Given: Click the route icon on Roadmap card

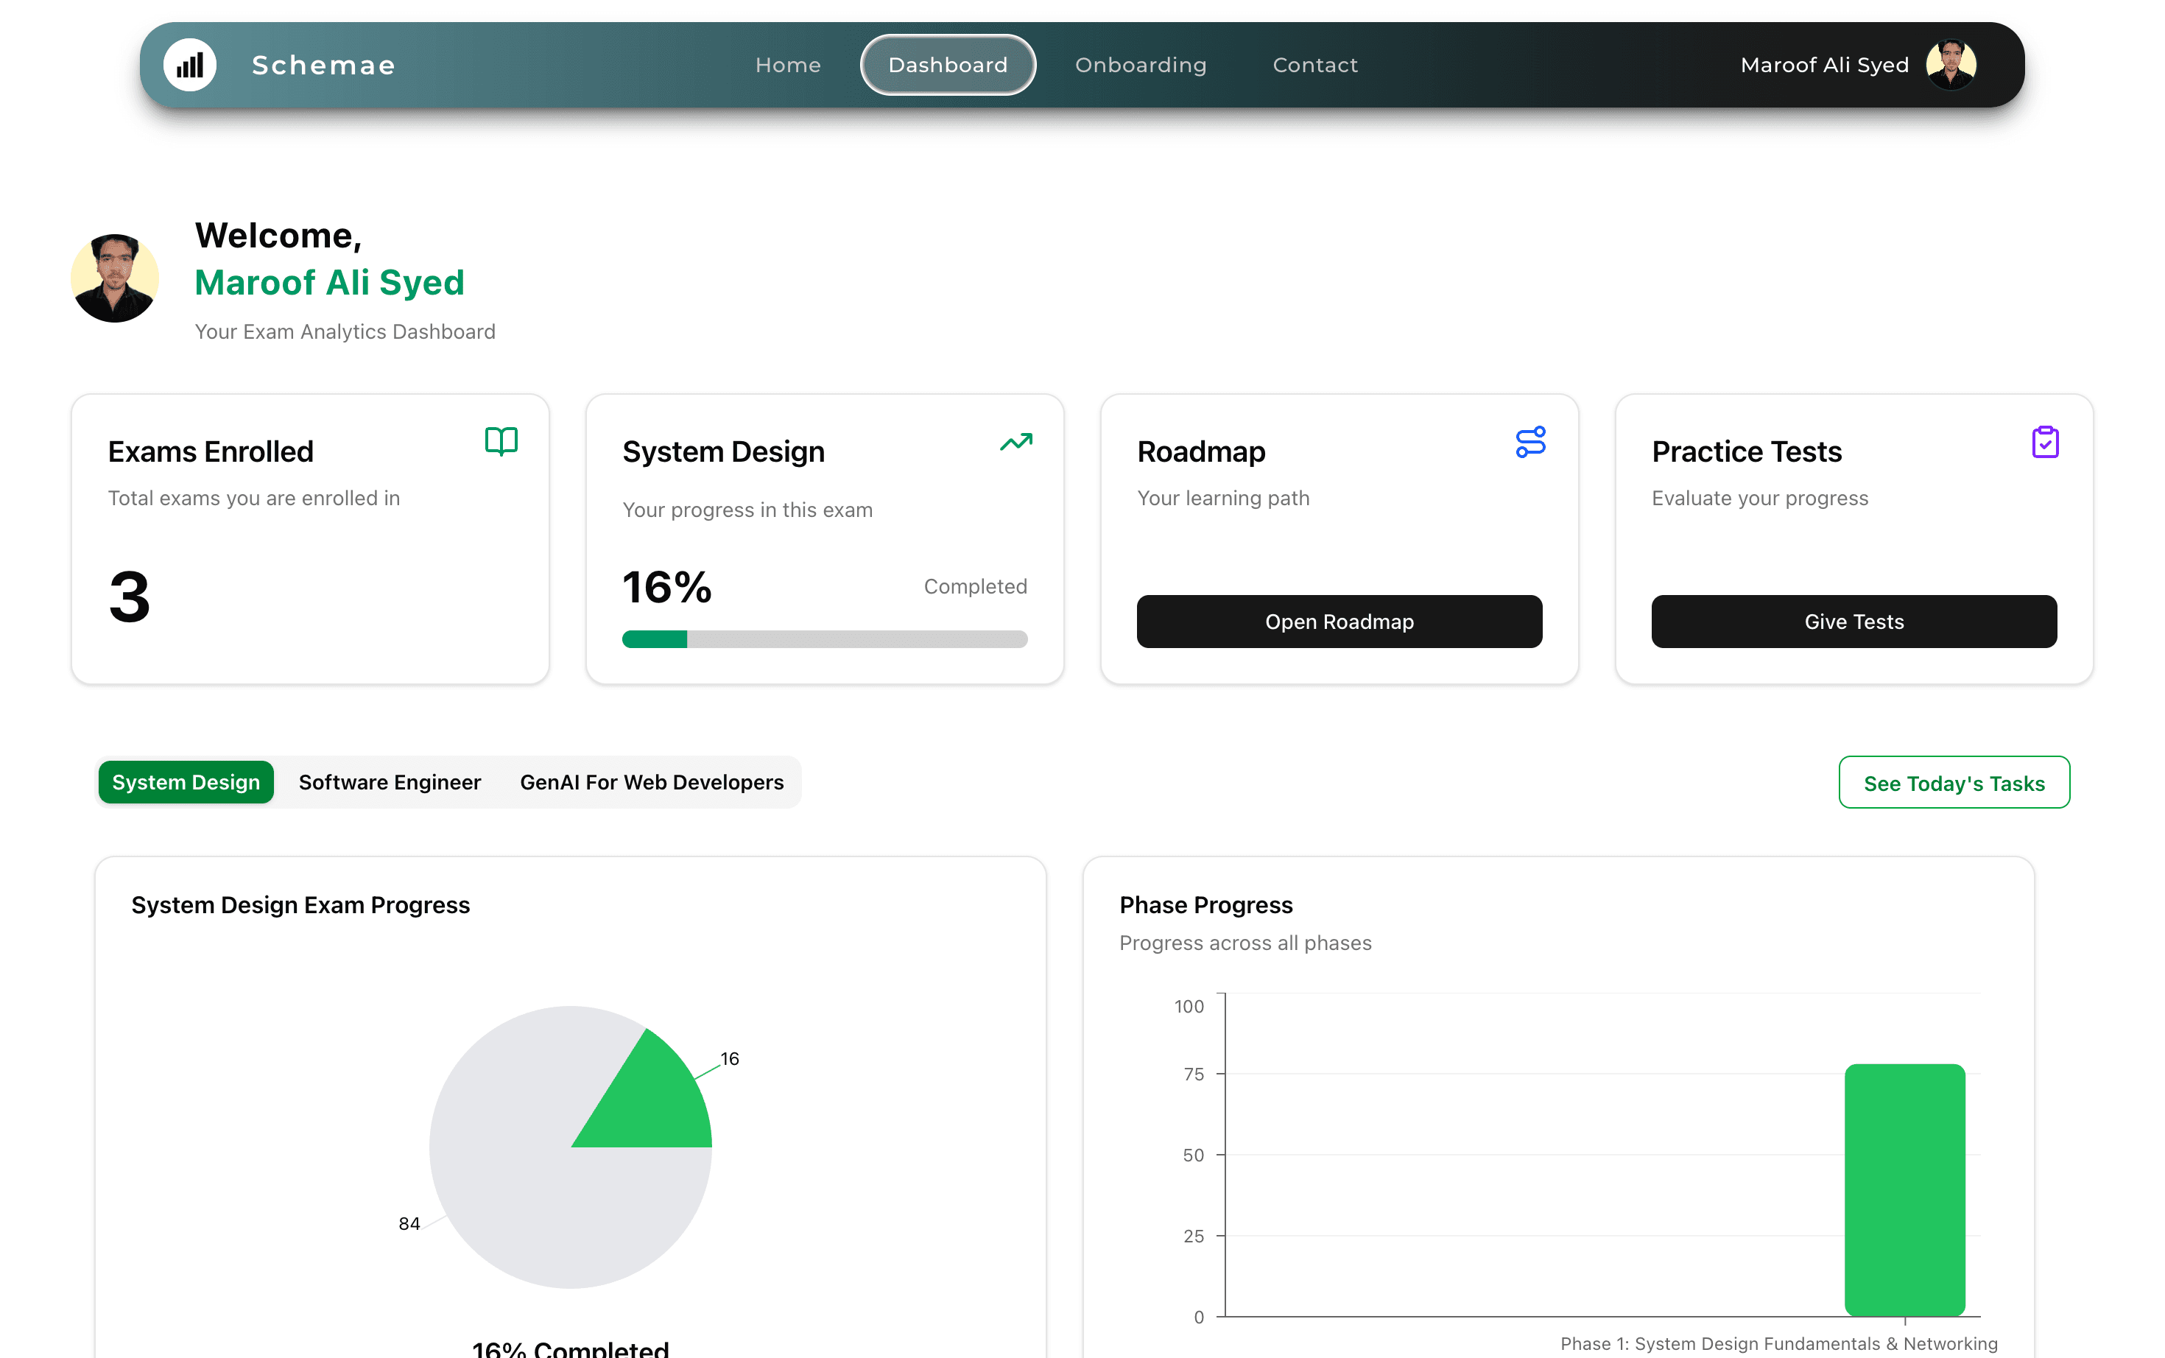Looking at the screenshot, I should coord(1530,442).
